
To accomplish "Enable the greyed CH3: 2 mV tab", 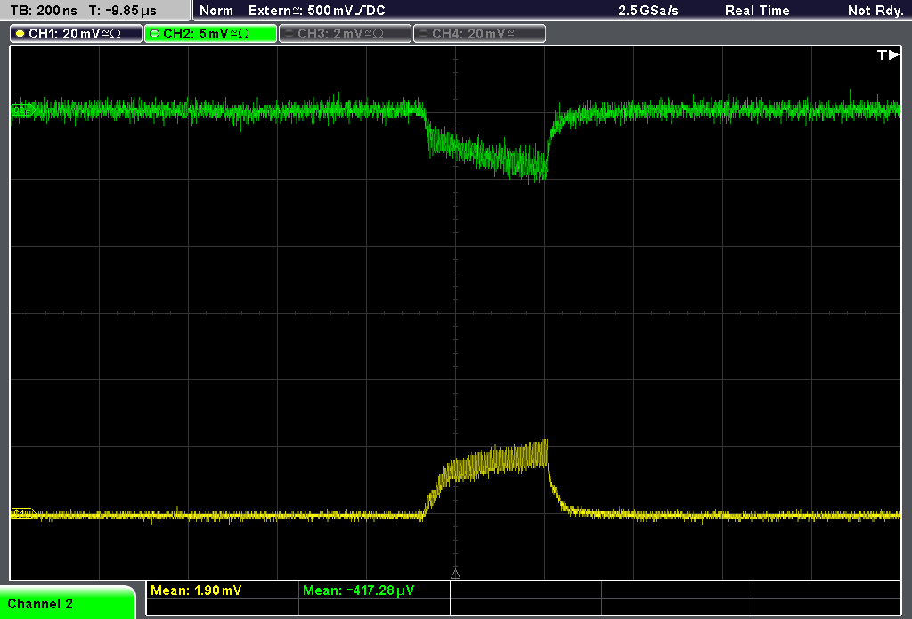I will tap(345, 34).
